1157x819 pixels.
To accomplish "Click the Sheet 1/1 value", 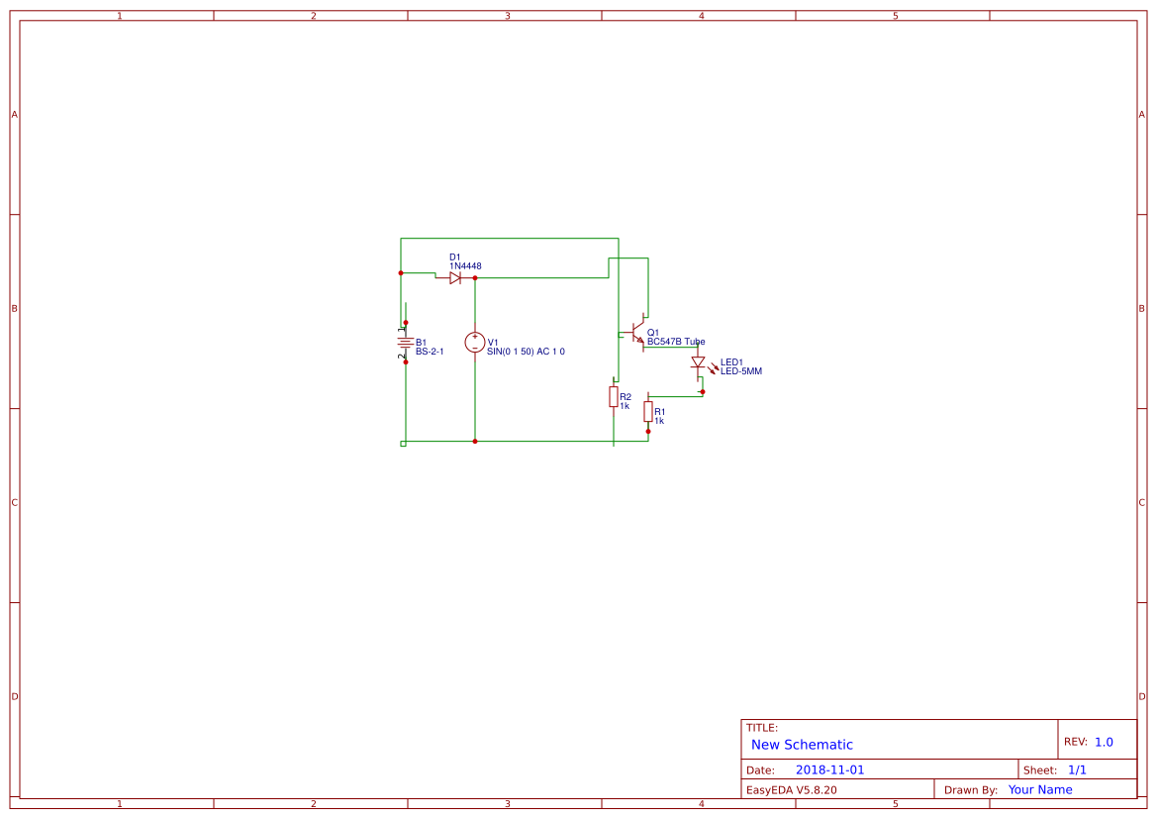I will 1076,768.
